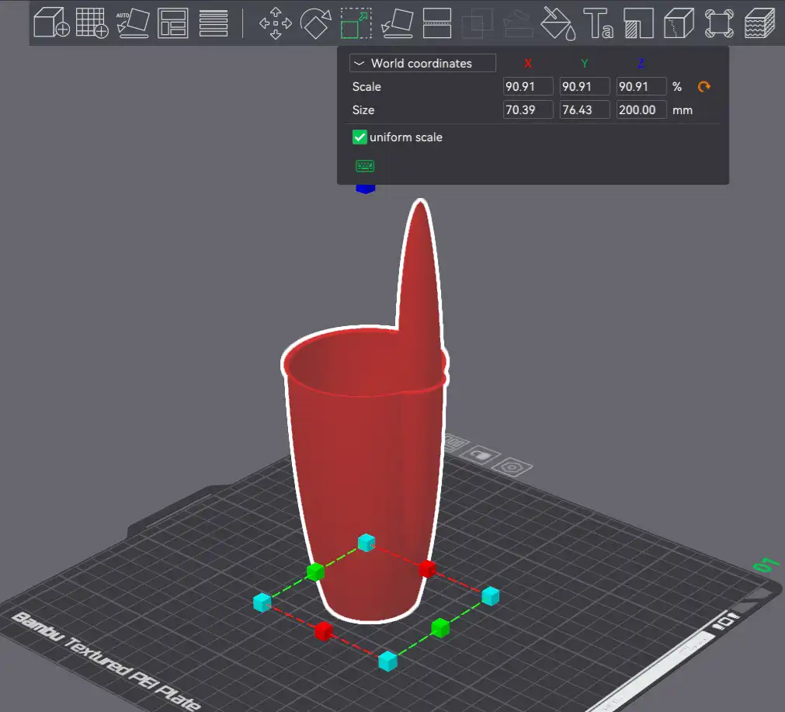This screenshot has width=785, height=712.
Task: Select the Rotate tool
Action: tap(315, 23)
